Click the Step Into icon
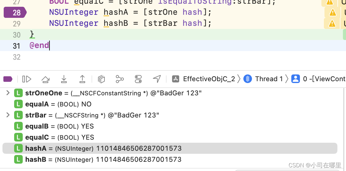 64,79
